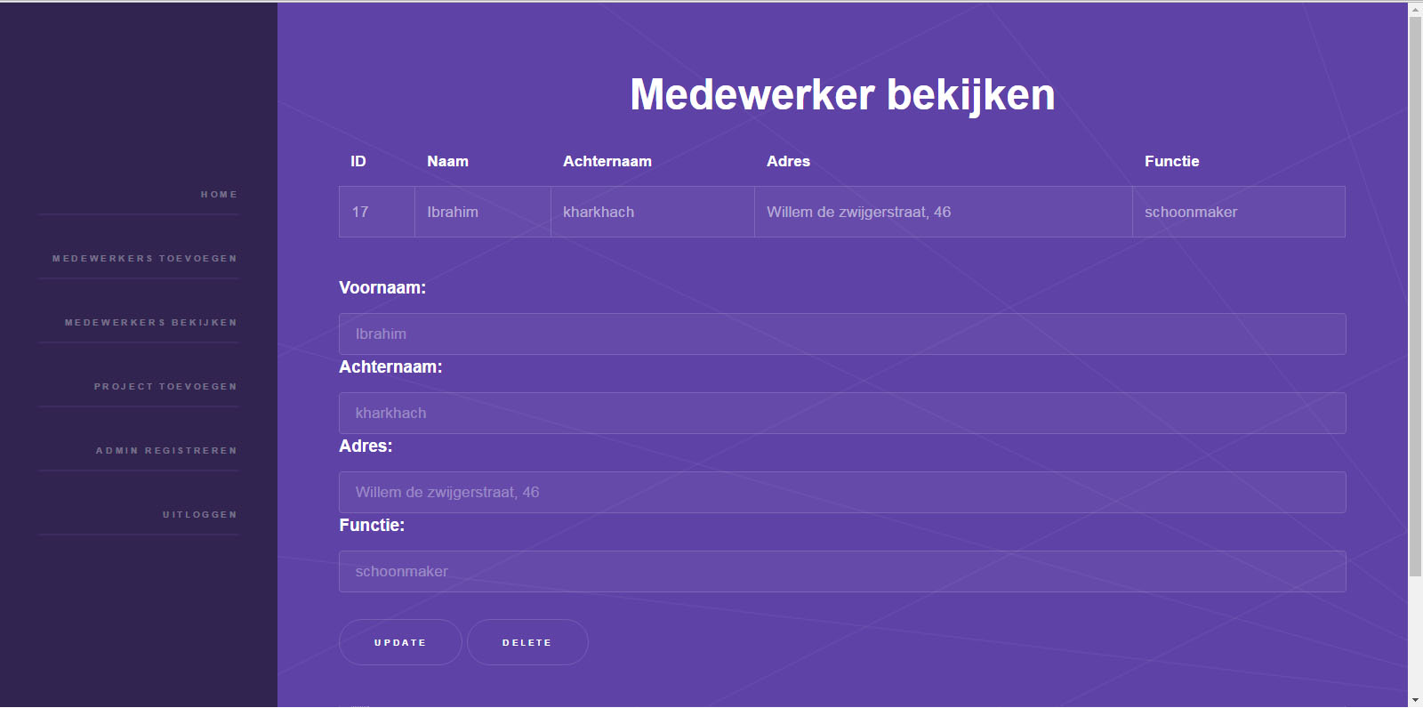Click the Functie column header

(1171, 161)
